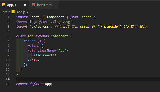The height and width of the screenshot is (92, 160).
Task: Place cursor on empty line 14
Action: pos(88,79)
